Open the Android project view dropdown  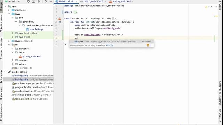(x=13, y=1)
